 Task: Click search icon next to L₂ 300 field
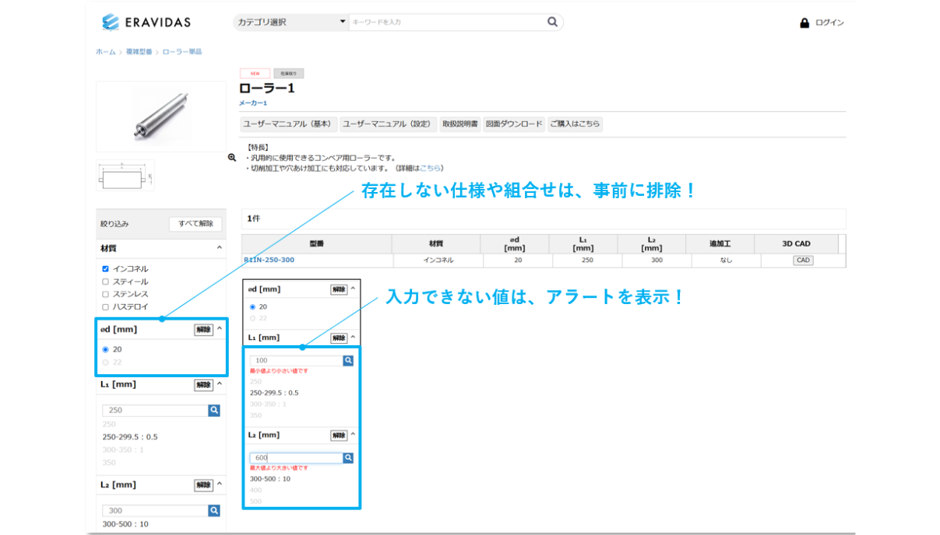coord(214,511)
